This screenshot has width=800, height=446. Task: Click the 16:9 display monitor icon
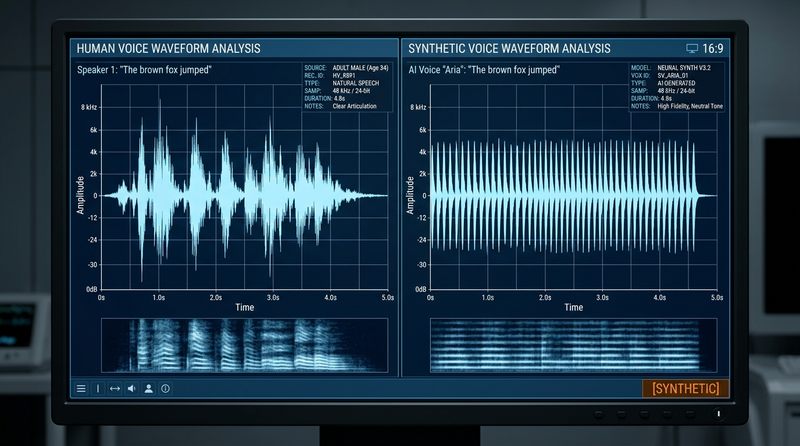coord(691,49)
